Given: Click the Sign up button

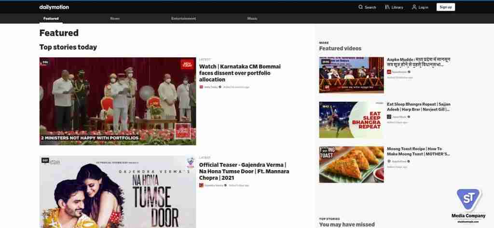Looking at the screenshot, I should 445,7.
